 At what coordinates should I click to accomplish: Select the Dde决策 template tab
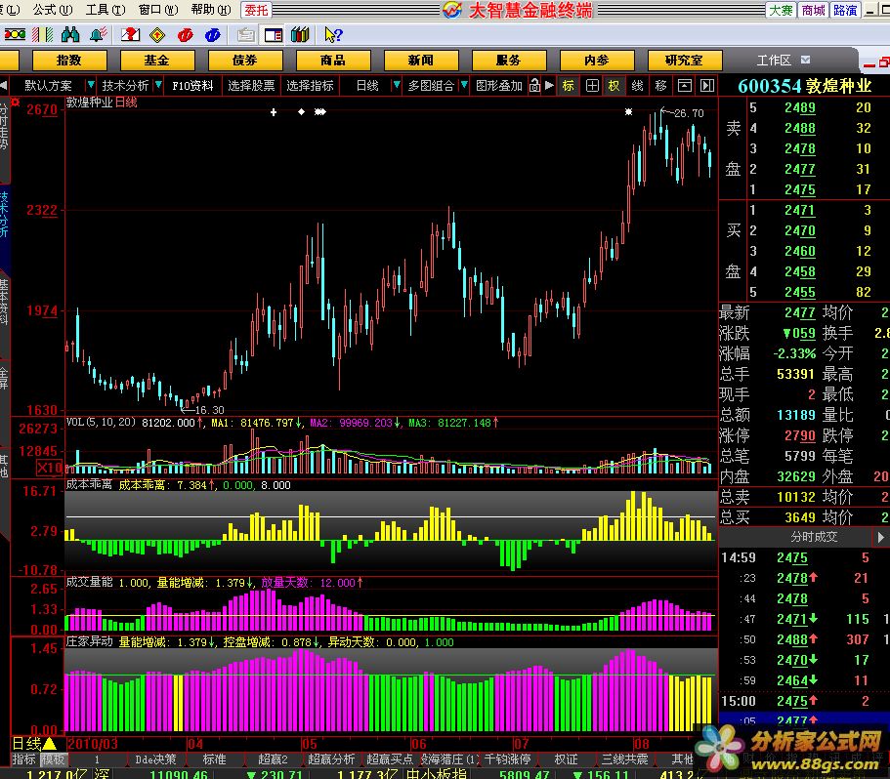tap(155, 758)
